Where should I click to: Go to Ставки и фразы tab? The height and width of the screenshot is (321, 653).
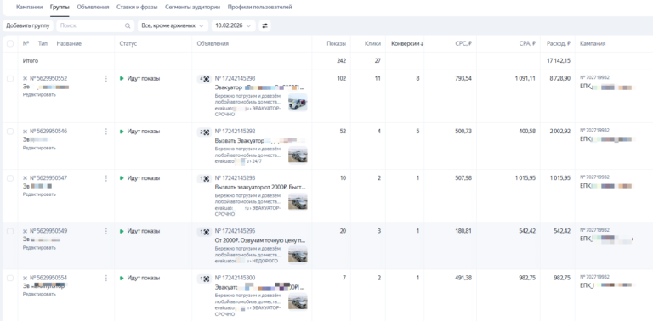click(137, 7)
